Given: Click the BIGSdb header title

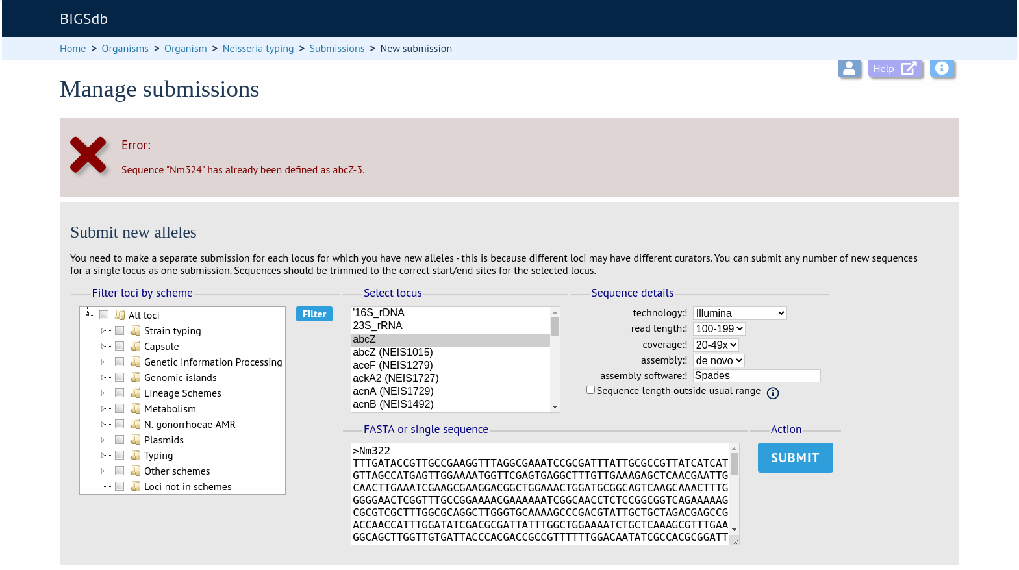Looking at the screenshot, I should tap(84, 19).
